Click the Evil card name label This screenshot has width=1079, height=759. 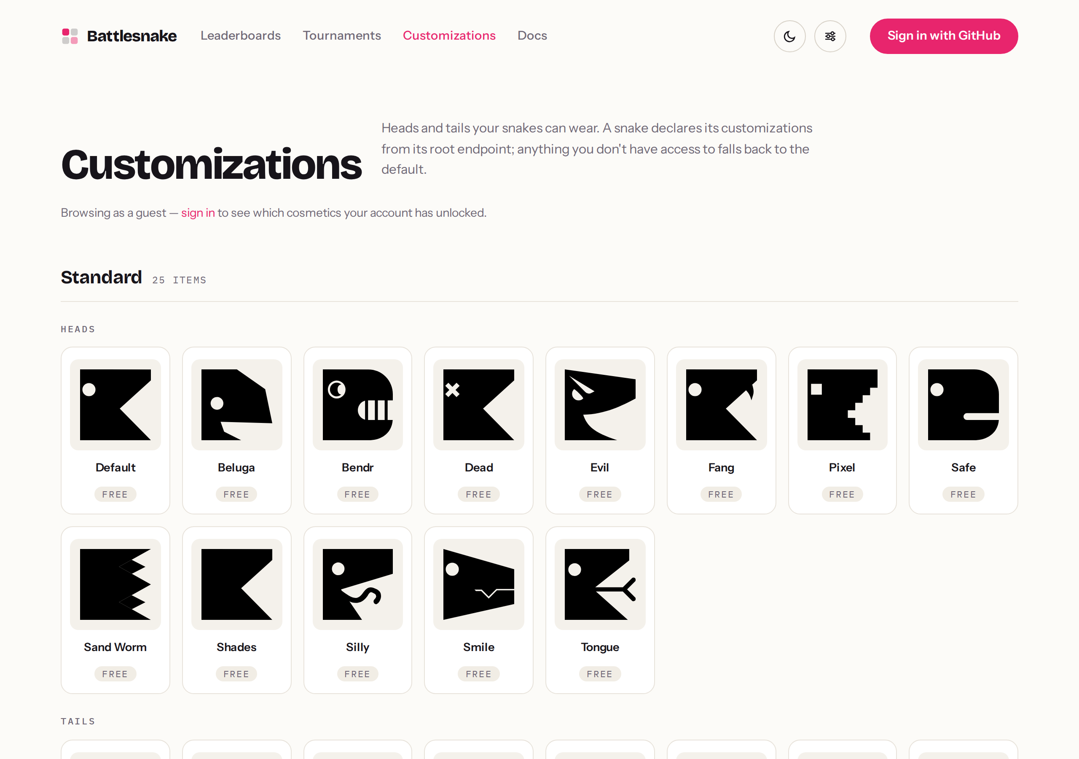pyautogui.click(x=600, y=468)
